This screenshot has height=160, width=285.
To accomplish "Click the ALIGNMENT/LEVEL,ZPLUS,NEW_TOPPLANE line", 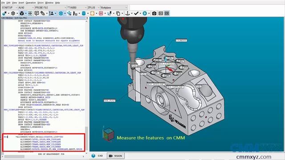I will point(41,139).
